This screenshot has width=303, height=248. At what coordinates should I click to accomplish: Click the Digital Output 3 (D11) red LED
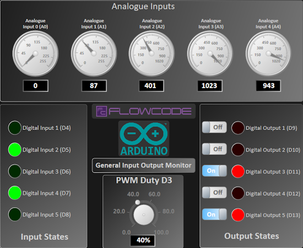point(238,171)
